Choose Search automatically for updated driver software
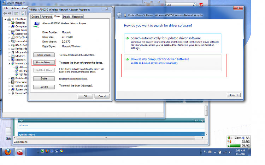This screenshot has width=265, height=165. tap(173, 43)
